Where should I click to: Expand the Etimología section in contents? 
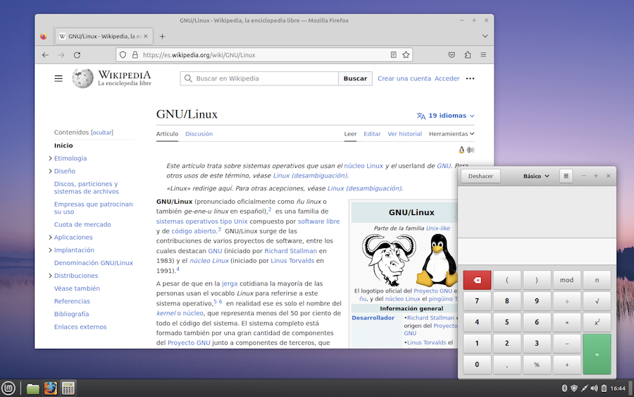coord(51,159)
